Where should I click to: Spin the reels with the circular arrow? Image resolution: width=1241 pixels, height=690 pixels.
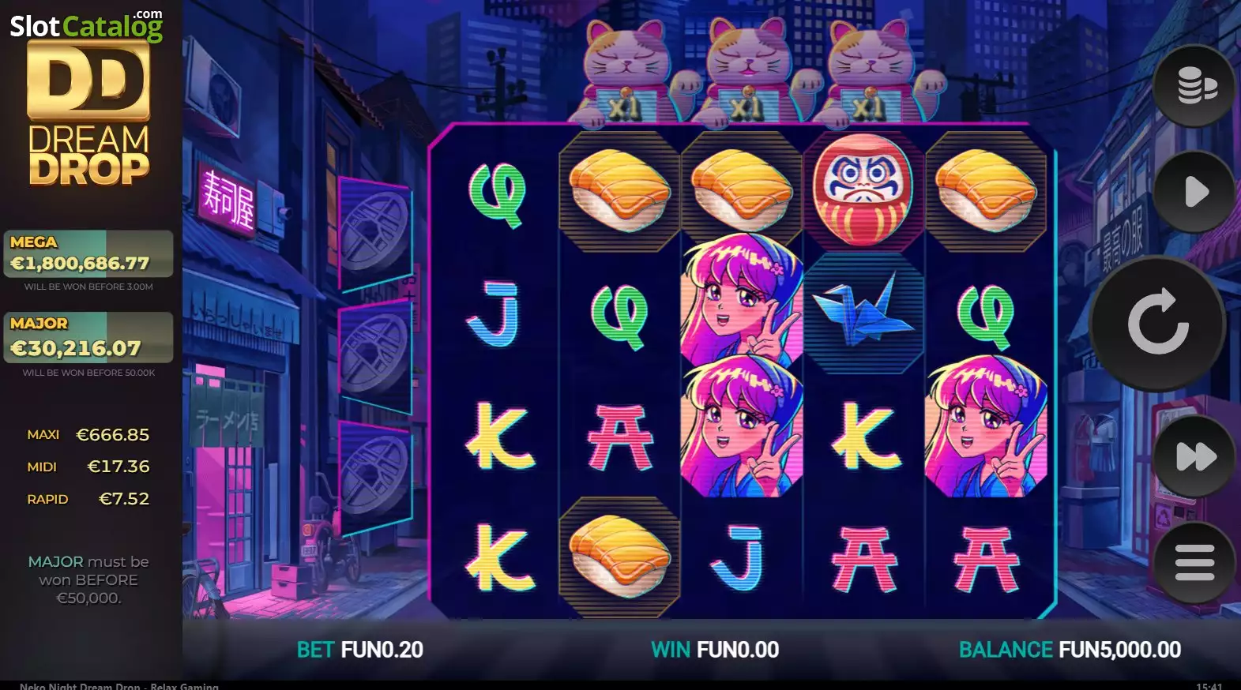[x=1158, y=323]
